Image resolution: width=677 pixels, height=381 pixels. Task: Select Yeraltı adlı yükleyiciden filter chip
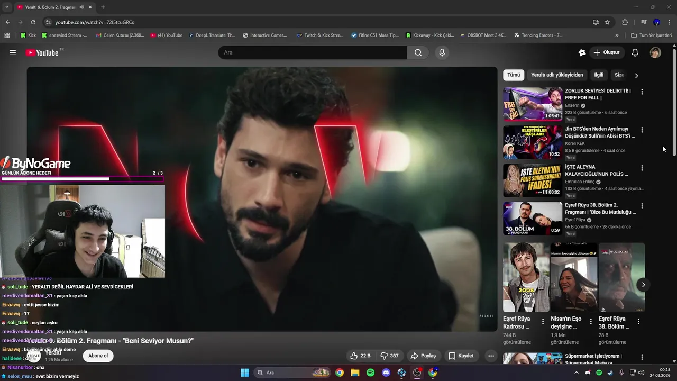(557, 75)
